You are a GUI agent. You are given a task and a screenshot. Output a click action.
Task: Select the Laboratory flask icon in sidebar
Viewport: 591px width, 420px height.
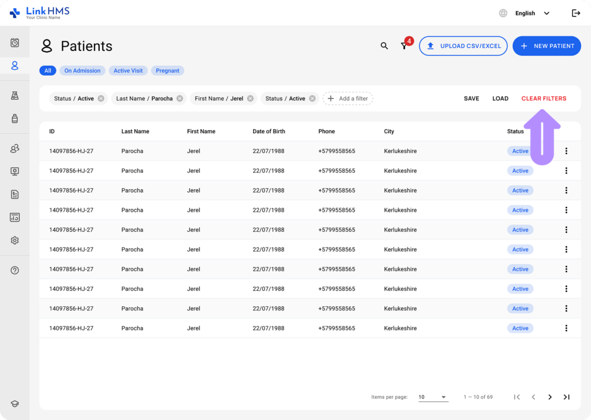coord(14,93)
